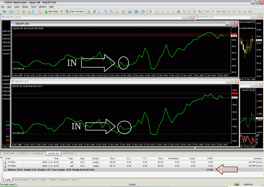264x187 pixels.
Task: Open the Arrows objects dropdown
Action: [200, 11]
